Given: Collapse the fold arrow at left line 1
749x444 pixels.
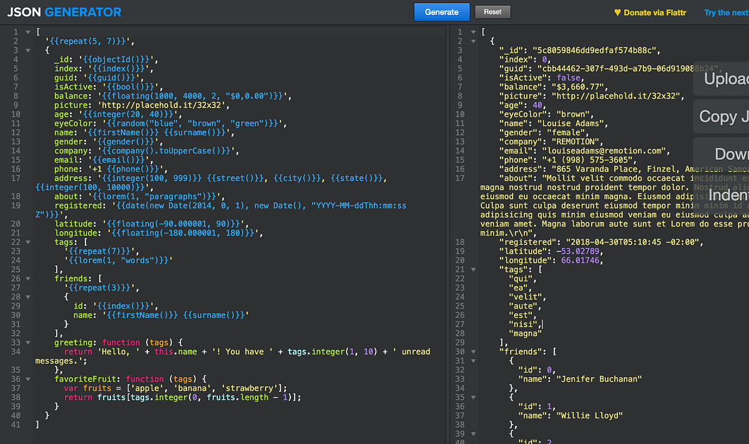Looking at the screenshot, I should point(27,32).
